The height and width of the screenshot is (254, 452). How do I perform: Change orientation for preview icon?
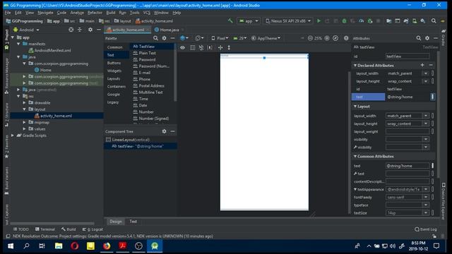[x=199, y=38]
